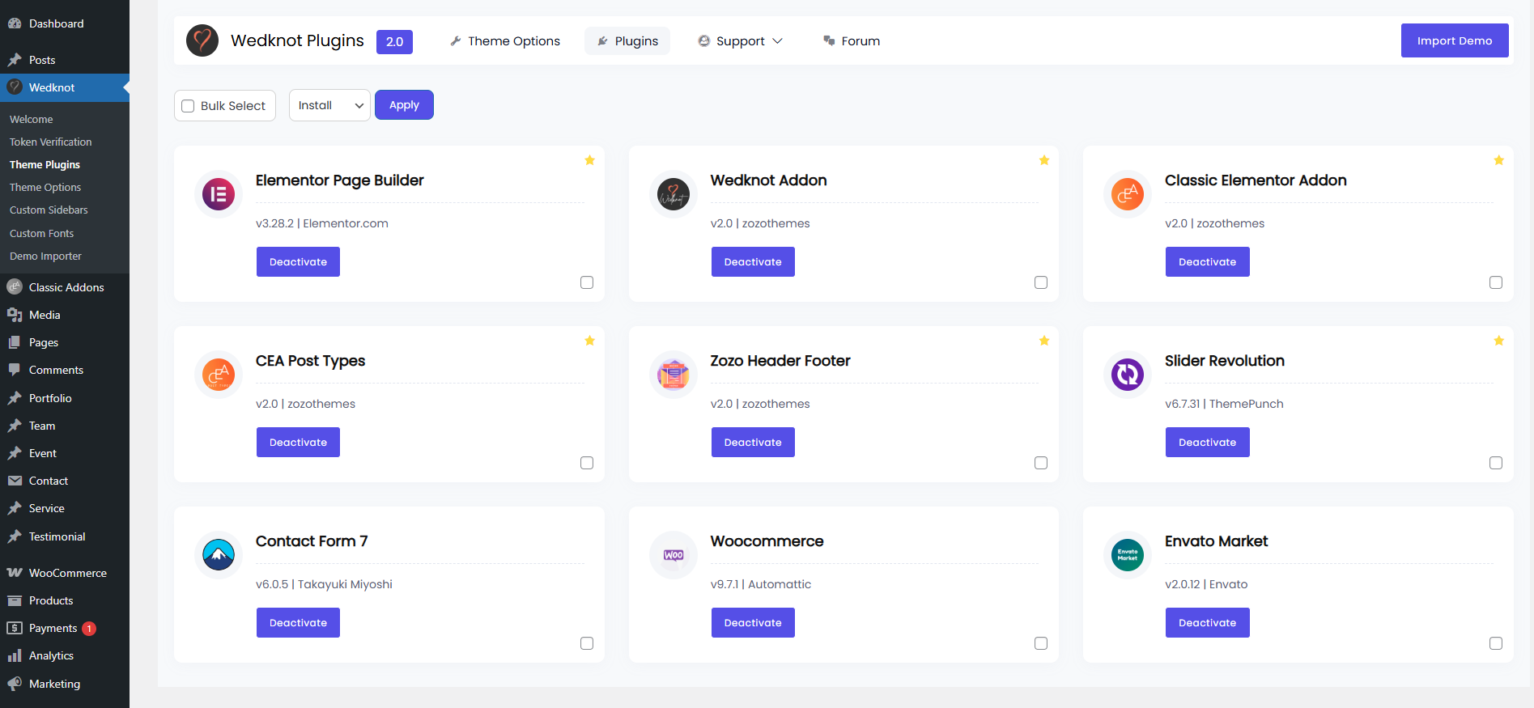The width and height of the screenshot is (1534, 708).
Task: Open the WooCommerce sidebar menu
Action: pos(67,573)
